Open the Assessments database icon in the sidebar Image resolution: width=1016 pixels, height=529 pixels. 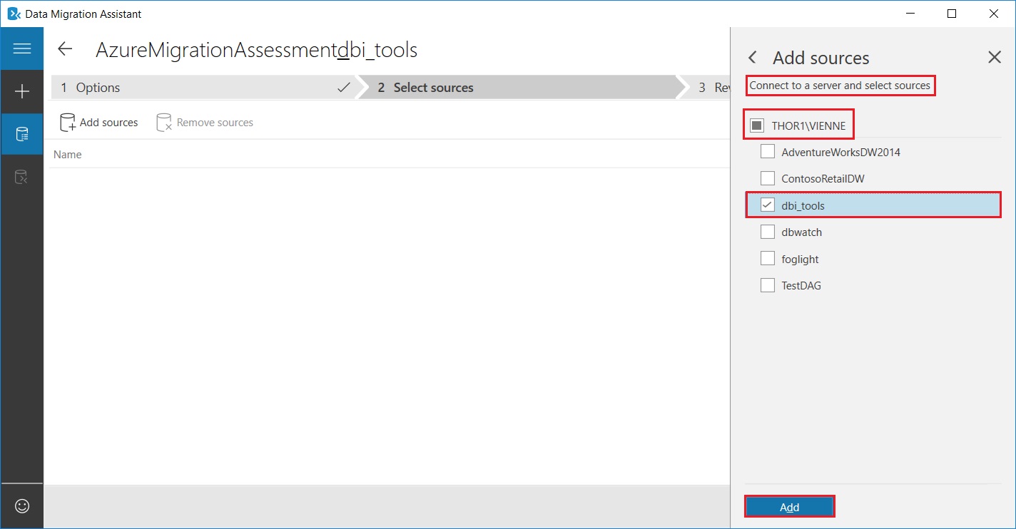[22, 134]
